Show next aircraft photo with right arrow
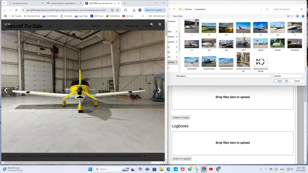This screenshot has width=308, height=173. pyautogui.click(x=159, y=90)
